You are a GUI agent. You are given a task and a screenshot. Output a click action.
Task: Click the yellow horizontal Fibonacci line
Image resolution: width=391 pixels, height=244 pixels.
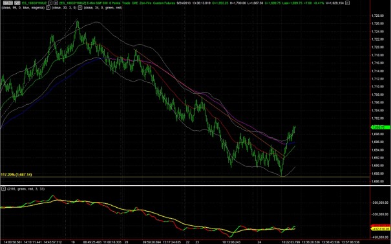[185, 177]
